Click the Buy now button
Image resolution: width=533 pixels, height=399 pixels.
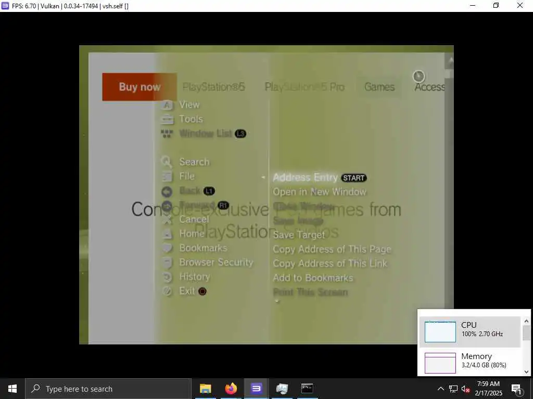tap(139, 87)
